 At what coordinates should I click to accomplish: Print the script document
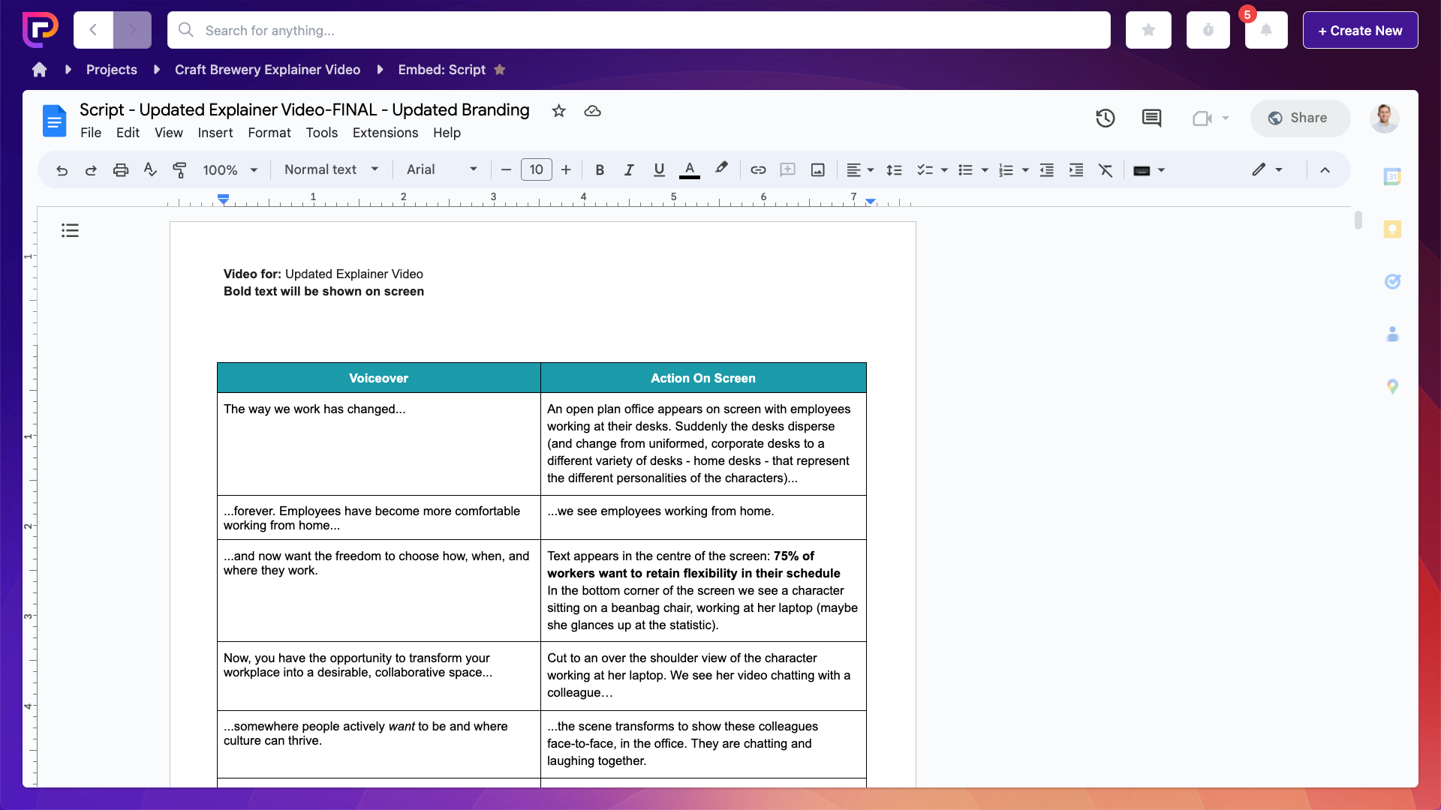pyautogui.click(x=121, y=170)
